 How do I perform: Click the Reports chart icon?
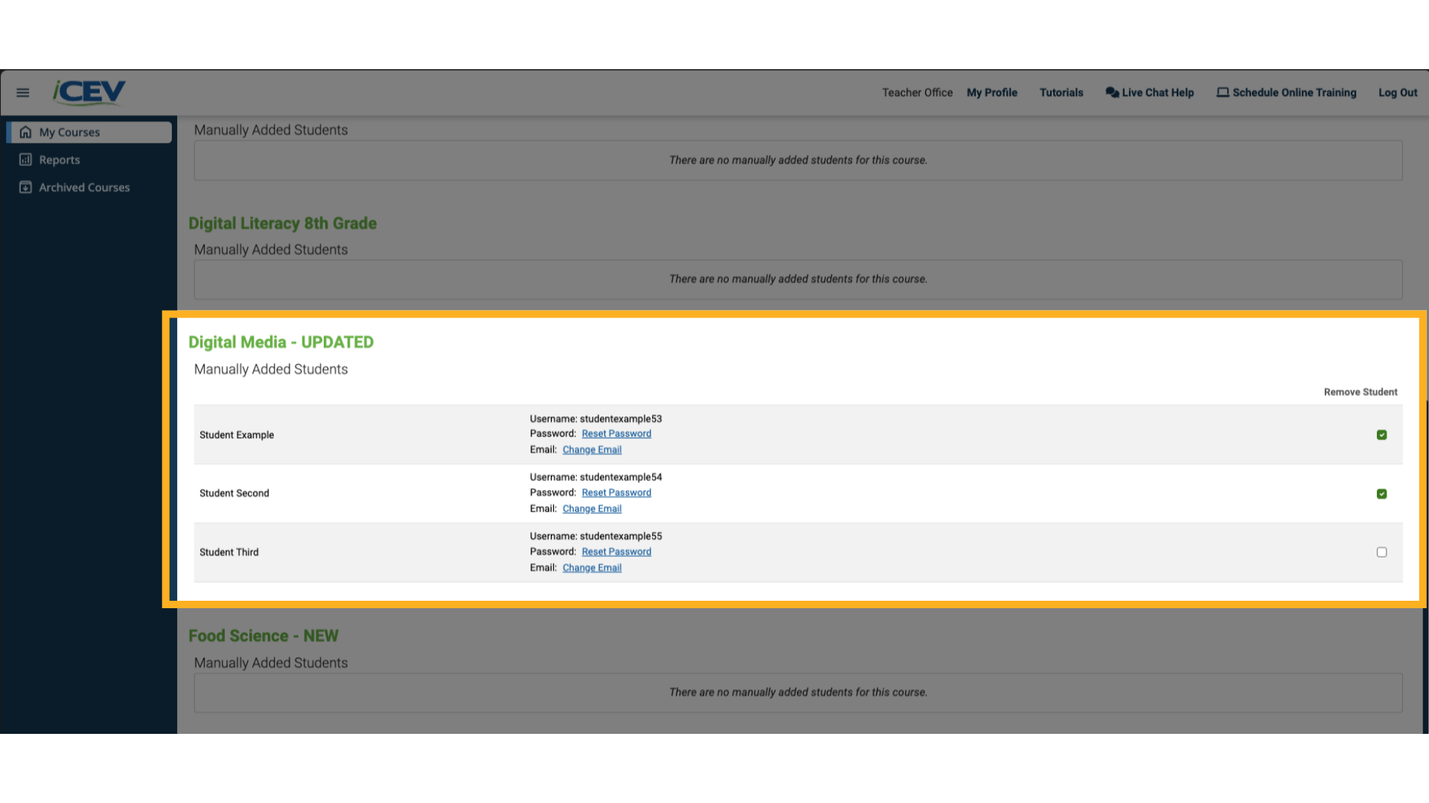tap(26, 160)
